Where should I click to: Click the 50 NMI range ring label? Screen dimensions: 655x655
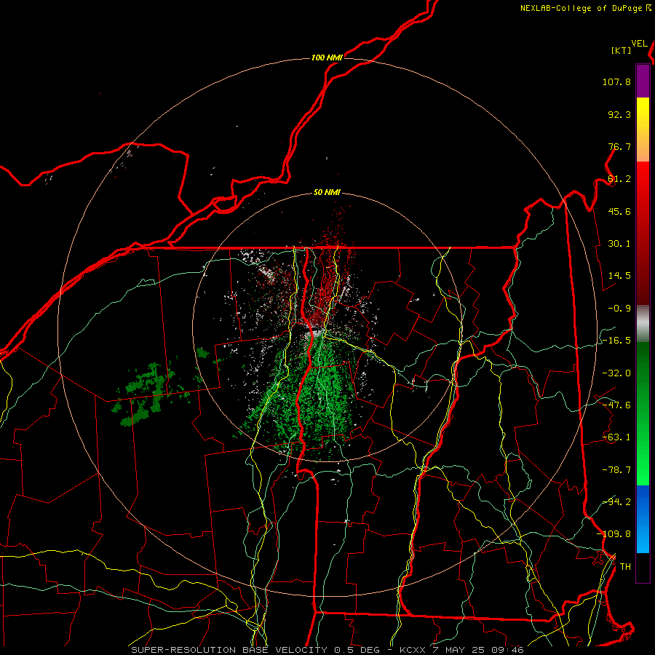point(327,193)
